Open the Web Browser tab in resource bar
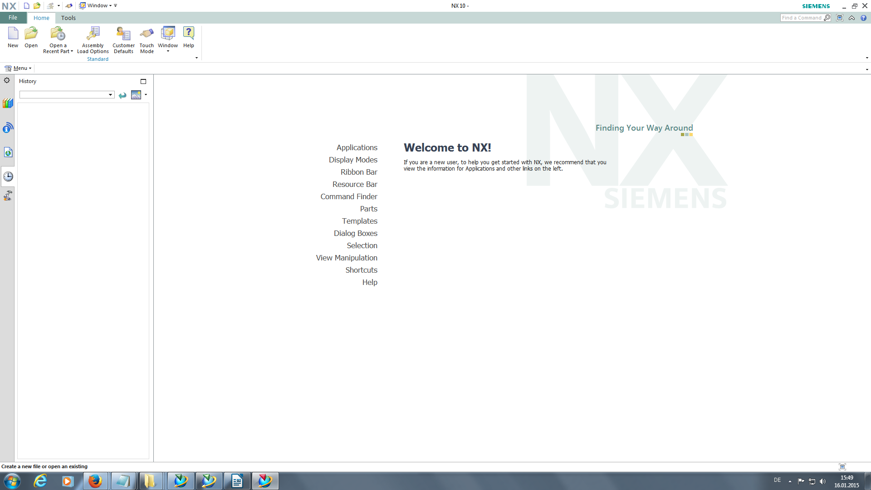This screenshot has width=871, height=490. (x=8, y=152)
